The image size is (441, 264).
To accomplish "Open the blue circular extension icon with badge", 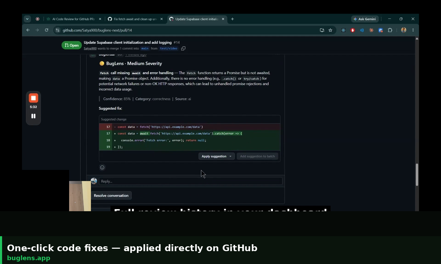I will pyautogui.click(x=381, y=30).
